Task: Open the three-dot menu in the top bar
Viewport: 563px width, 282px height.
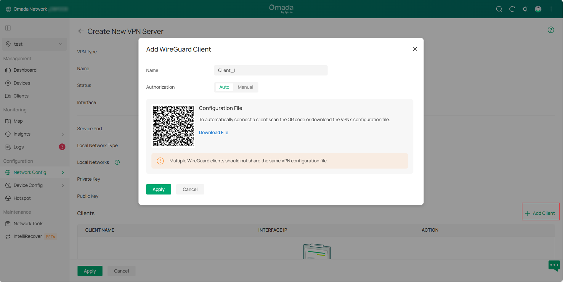Action: pos(551,9)
